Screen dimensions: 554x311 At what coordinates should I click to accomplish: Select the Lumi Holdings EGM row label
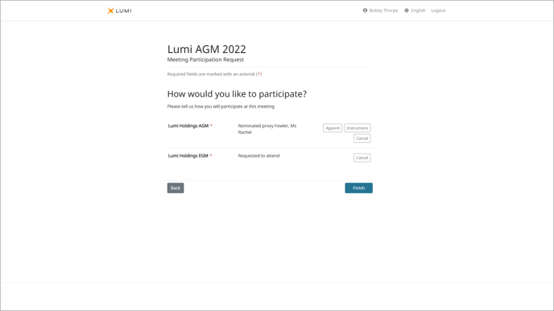[188, 156]
